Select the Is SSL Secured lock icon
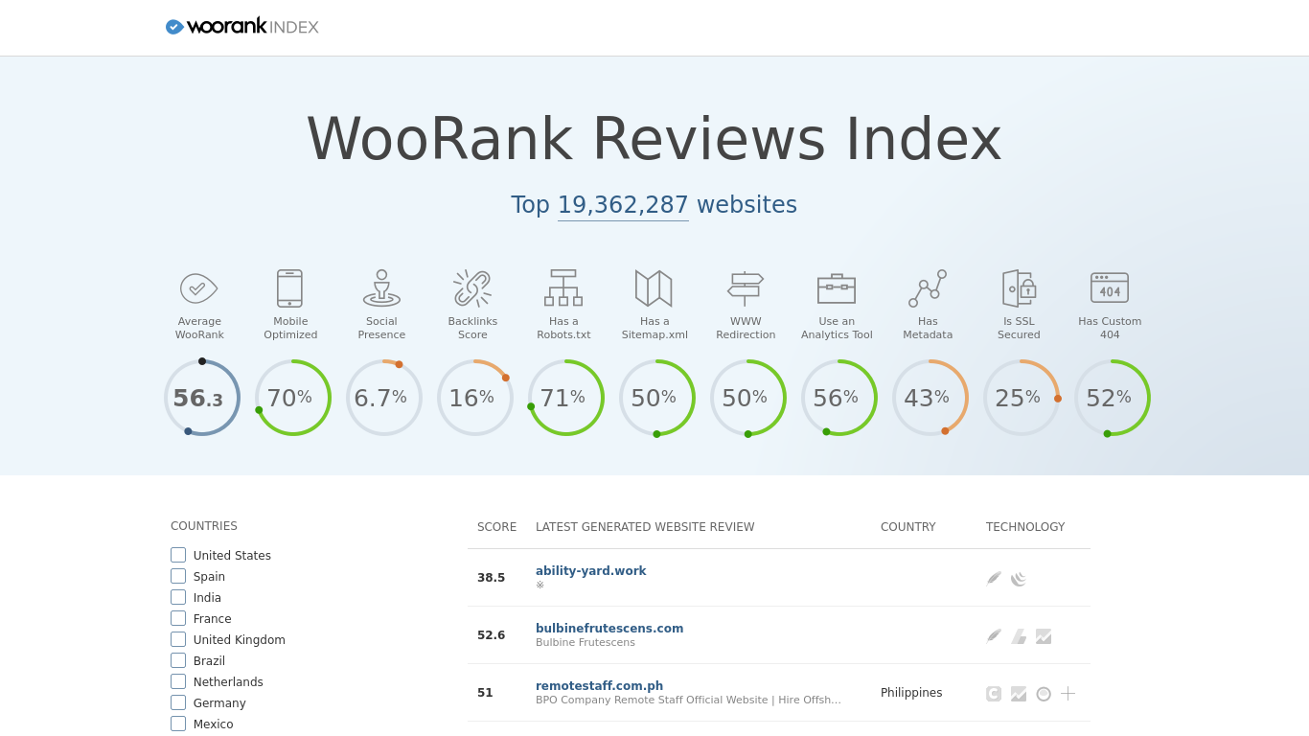The image size is (1309, 736). (x=1019, y=287)
